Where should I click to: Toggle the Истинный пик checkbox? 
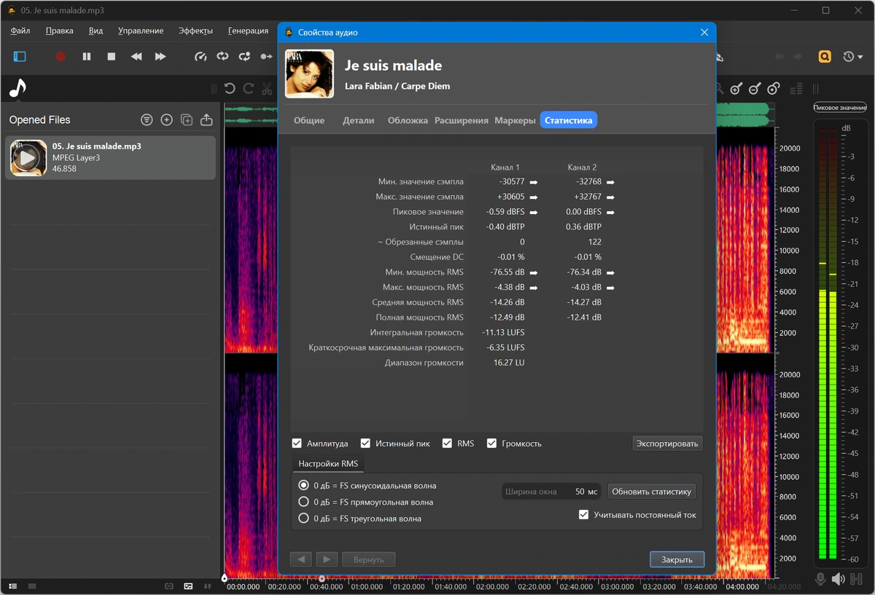365,443
